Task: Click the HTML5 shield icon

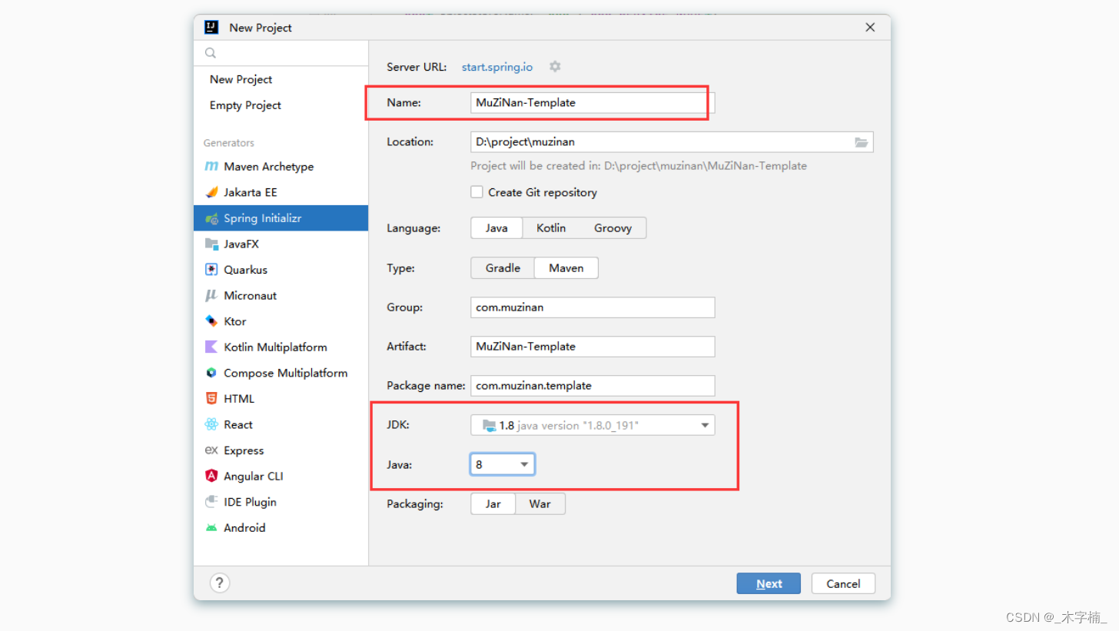Action: tap(211, 398)
